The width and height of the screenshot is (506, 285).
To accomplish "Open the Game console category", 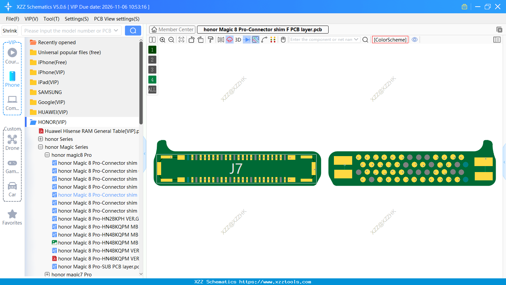I will pos(12,166).
